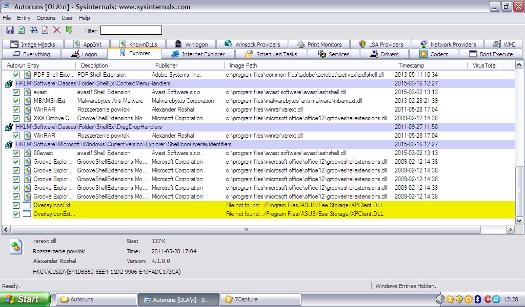Viewport: 525px width, 307px height.
Task: Switch to the Image Hijacks tab
Action: coord(33,44)
